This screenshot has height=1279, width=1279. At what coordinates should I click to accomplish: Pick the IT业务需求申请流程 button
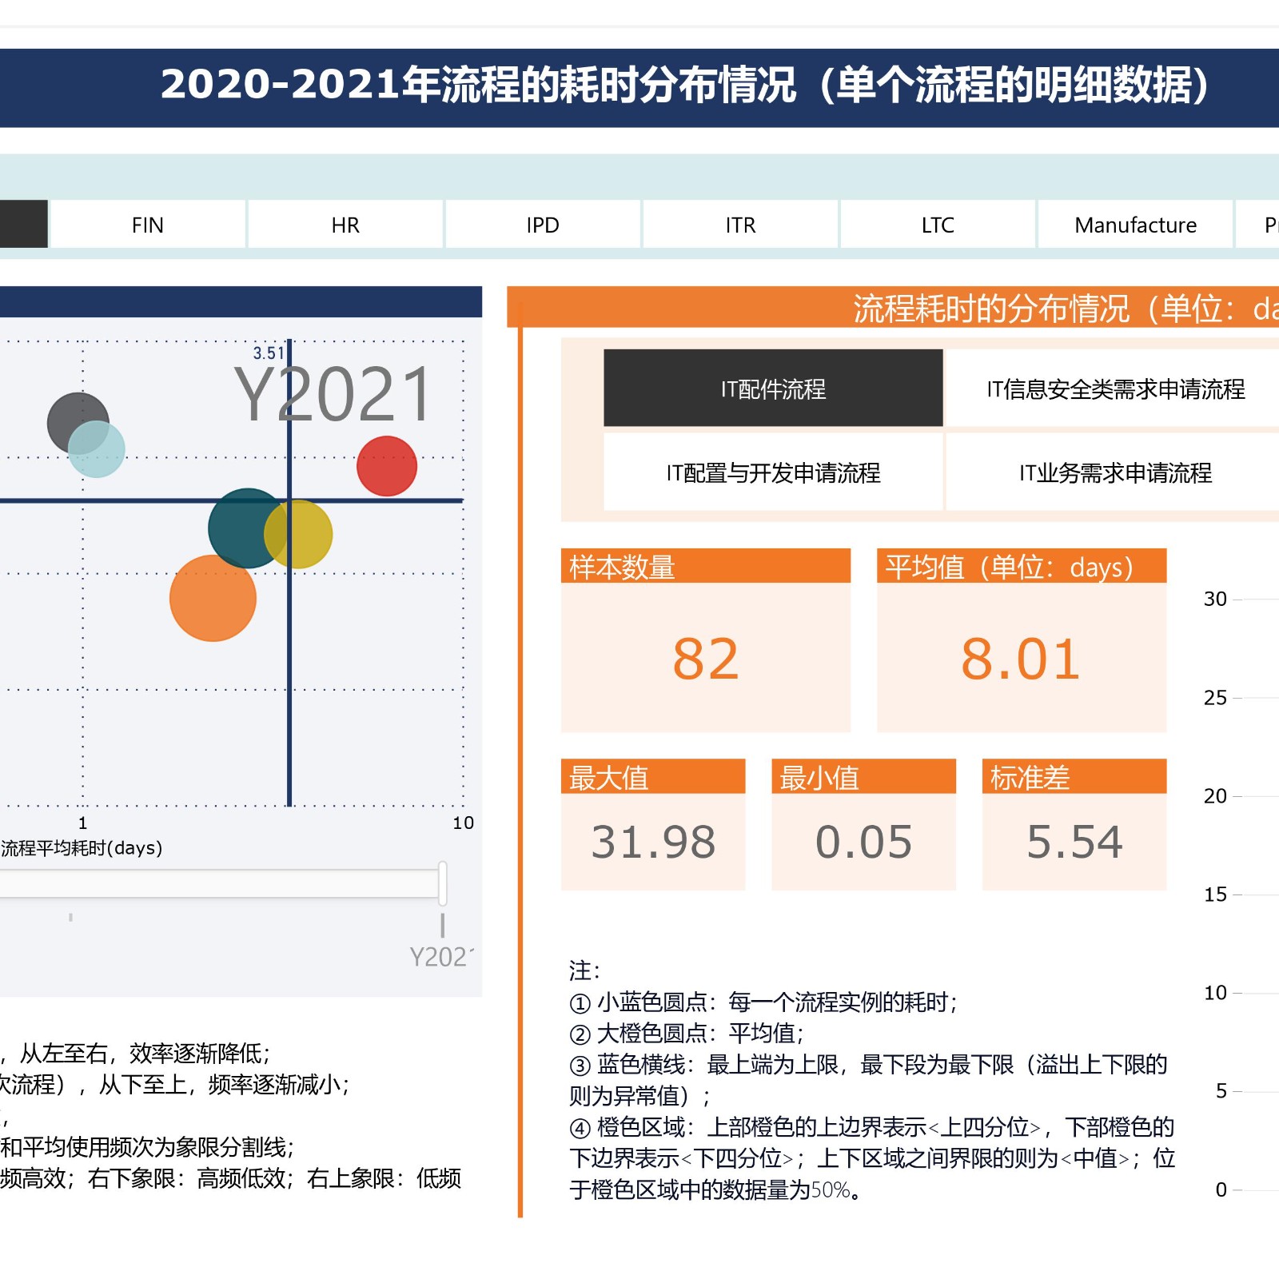pyautogui.click(x=1115, y=472)
